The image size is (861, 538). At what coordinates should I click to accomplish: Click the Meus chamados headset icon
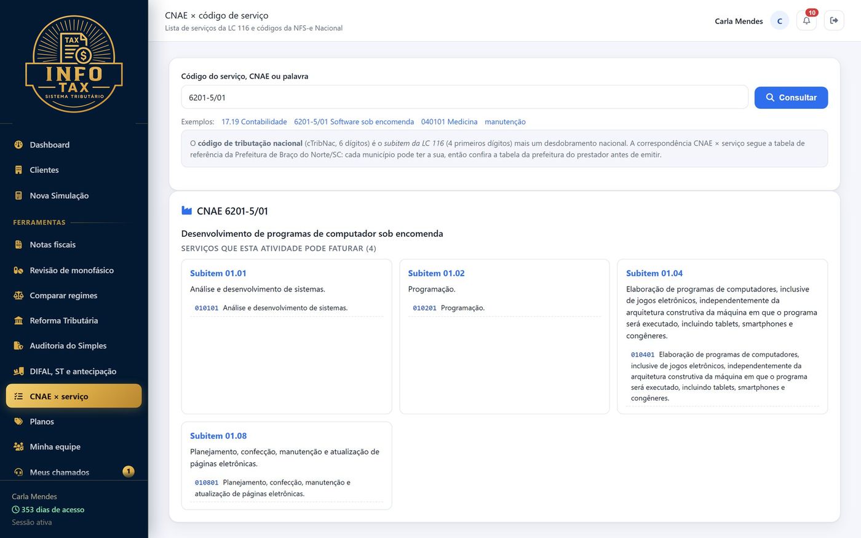[18, 472]
